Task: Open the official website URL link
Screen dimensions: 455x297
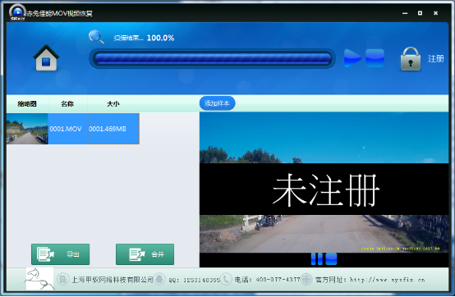Action: (388, 280)
